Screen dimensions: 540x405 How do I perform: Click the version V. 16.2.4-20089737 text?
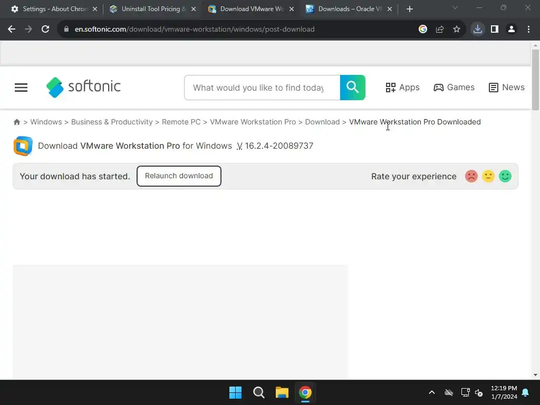pyautogui.click(x=275, y=146)
